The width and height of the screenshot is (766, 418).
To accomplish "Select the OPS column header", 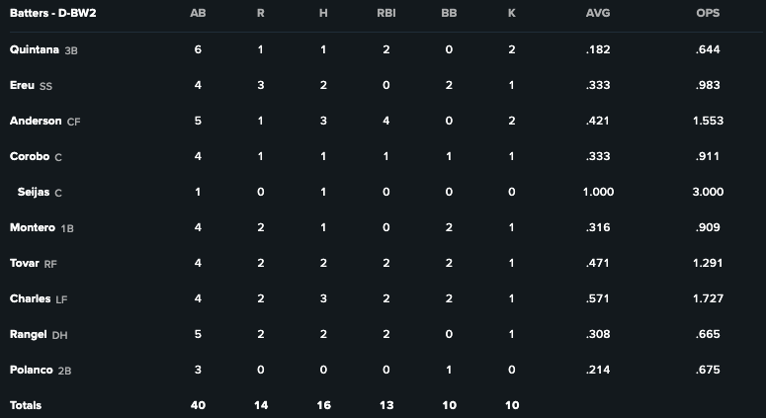I will [708, 14].
